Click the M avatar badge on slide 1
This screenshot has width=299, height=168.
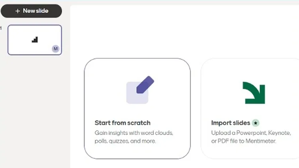[55, 49]
